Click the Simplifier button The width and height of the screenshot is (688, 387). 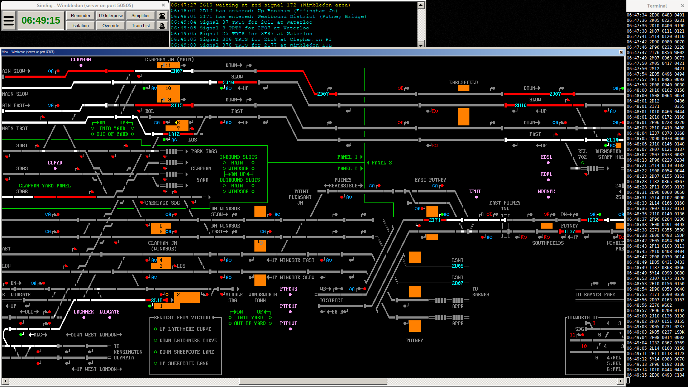tap(141, 16)
